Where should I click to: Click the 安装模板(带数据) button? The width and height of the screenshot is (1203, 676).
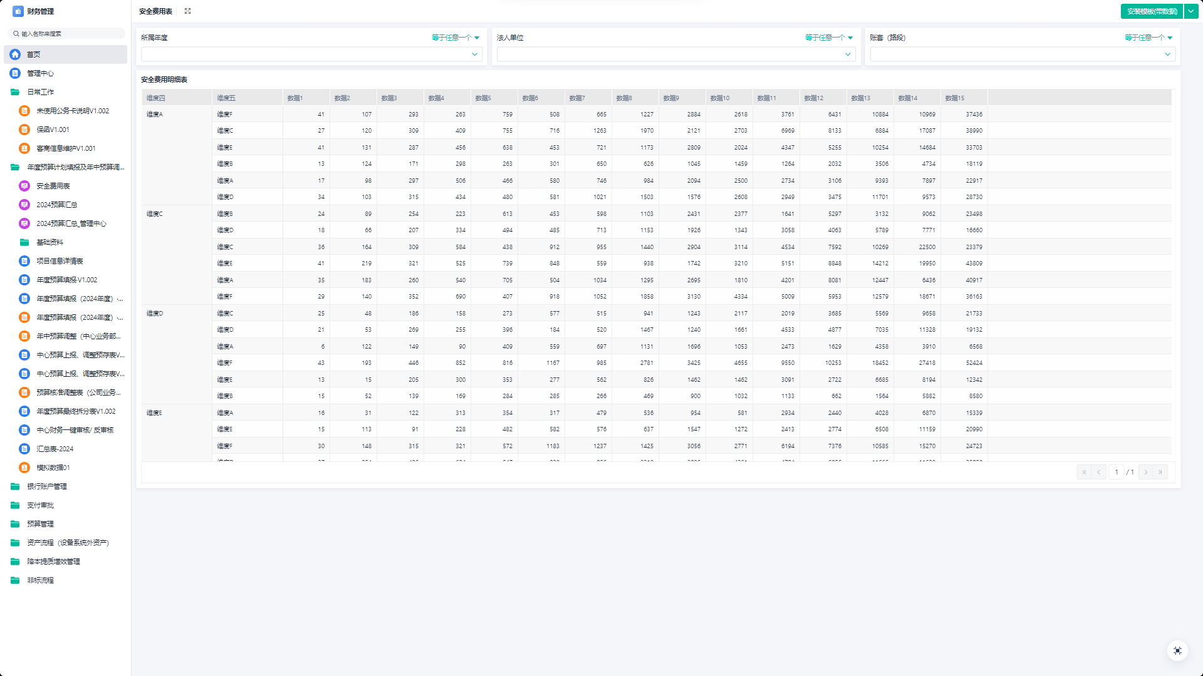coord(1152,11)
